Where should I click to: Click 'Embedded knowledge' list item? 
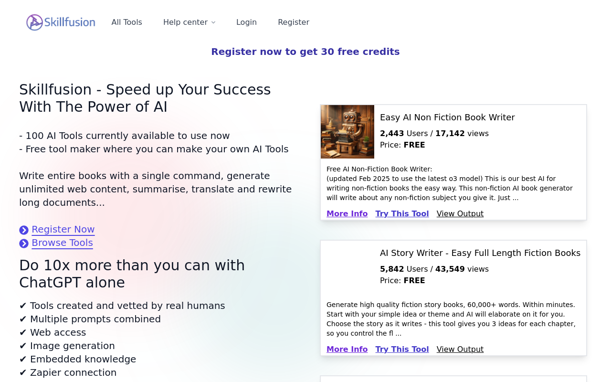point(78,359)
